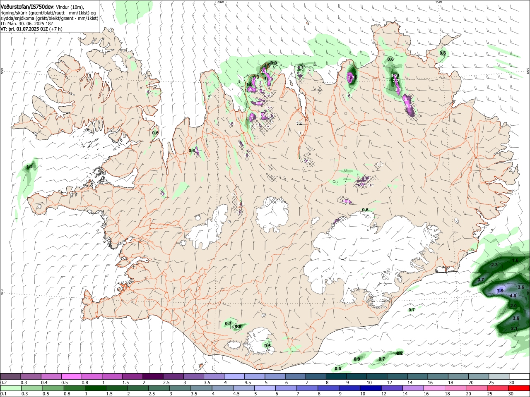The image size is (530, 397).
Task: Click the 4.9 precipitation value offshore
Action: 513,296
